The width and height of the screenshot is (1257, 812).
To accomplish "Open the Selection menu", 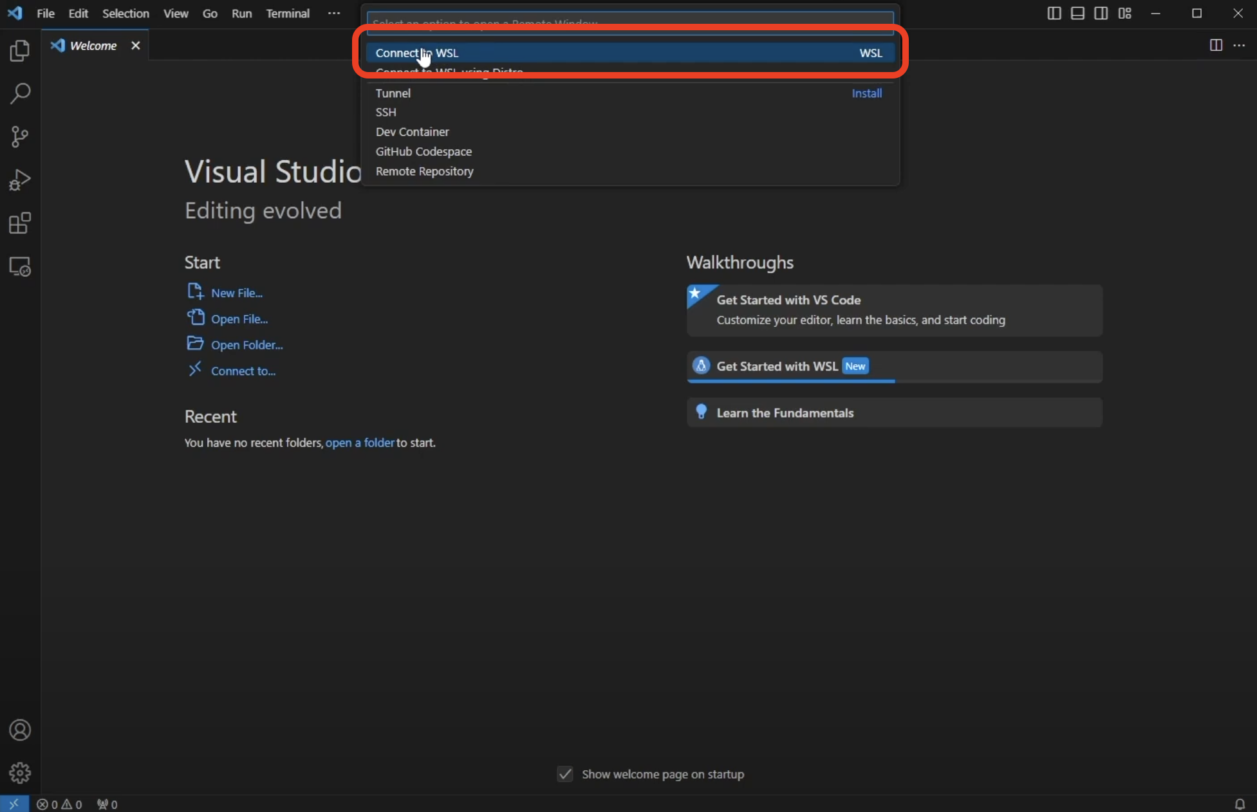I will pos(126,14).
